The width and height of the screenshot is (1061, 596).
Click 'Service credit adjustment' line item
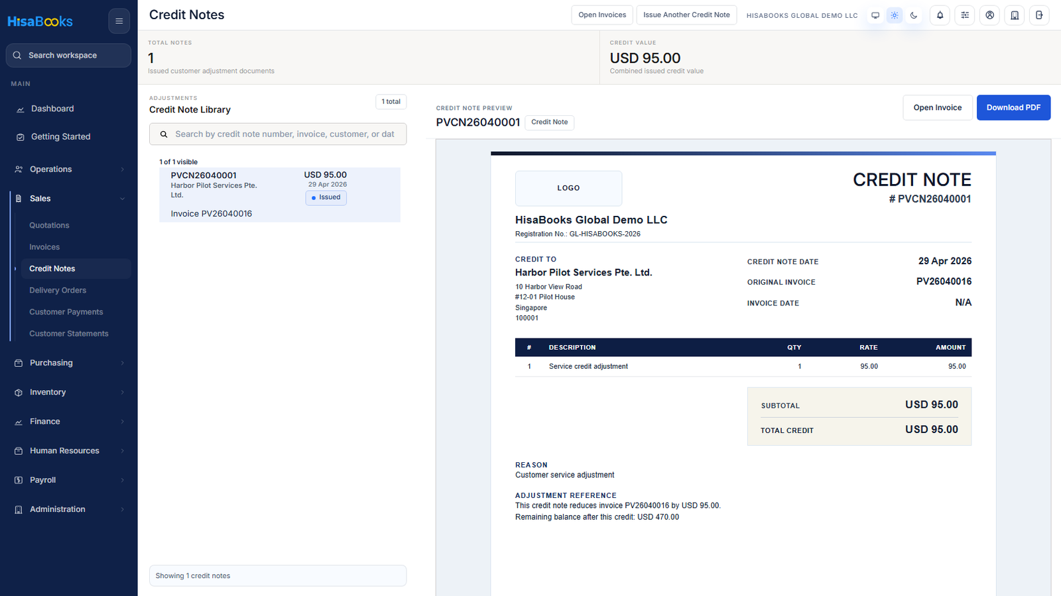(588, 366)
